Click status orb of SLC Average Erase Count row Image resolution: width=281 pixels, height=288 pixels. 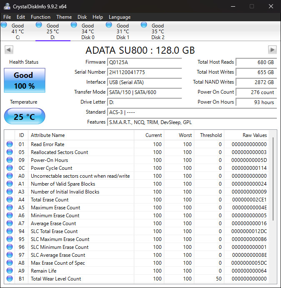10,255
